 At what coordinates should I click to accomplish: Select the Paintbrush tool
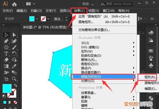(x=14, y=47)
